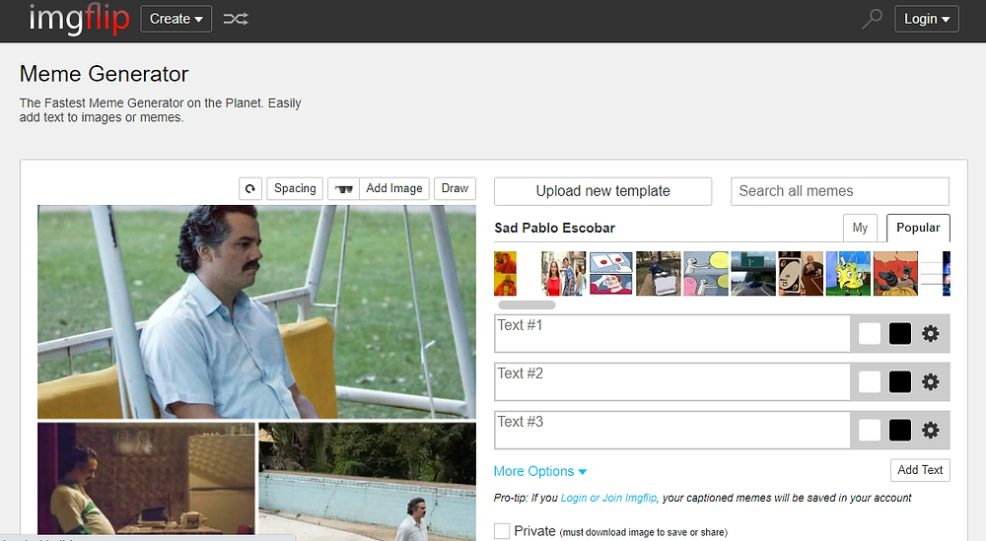Click the top Pablo Escobar swing panel
Viewport: 986px width, 541px height.
click(x=256, y=311)
